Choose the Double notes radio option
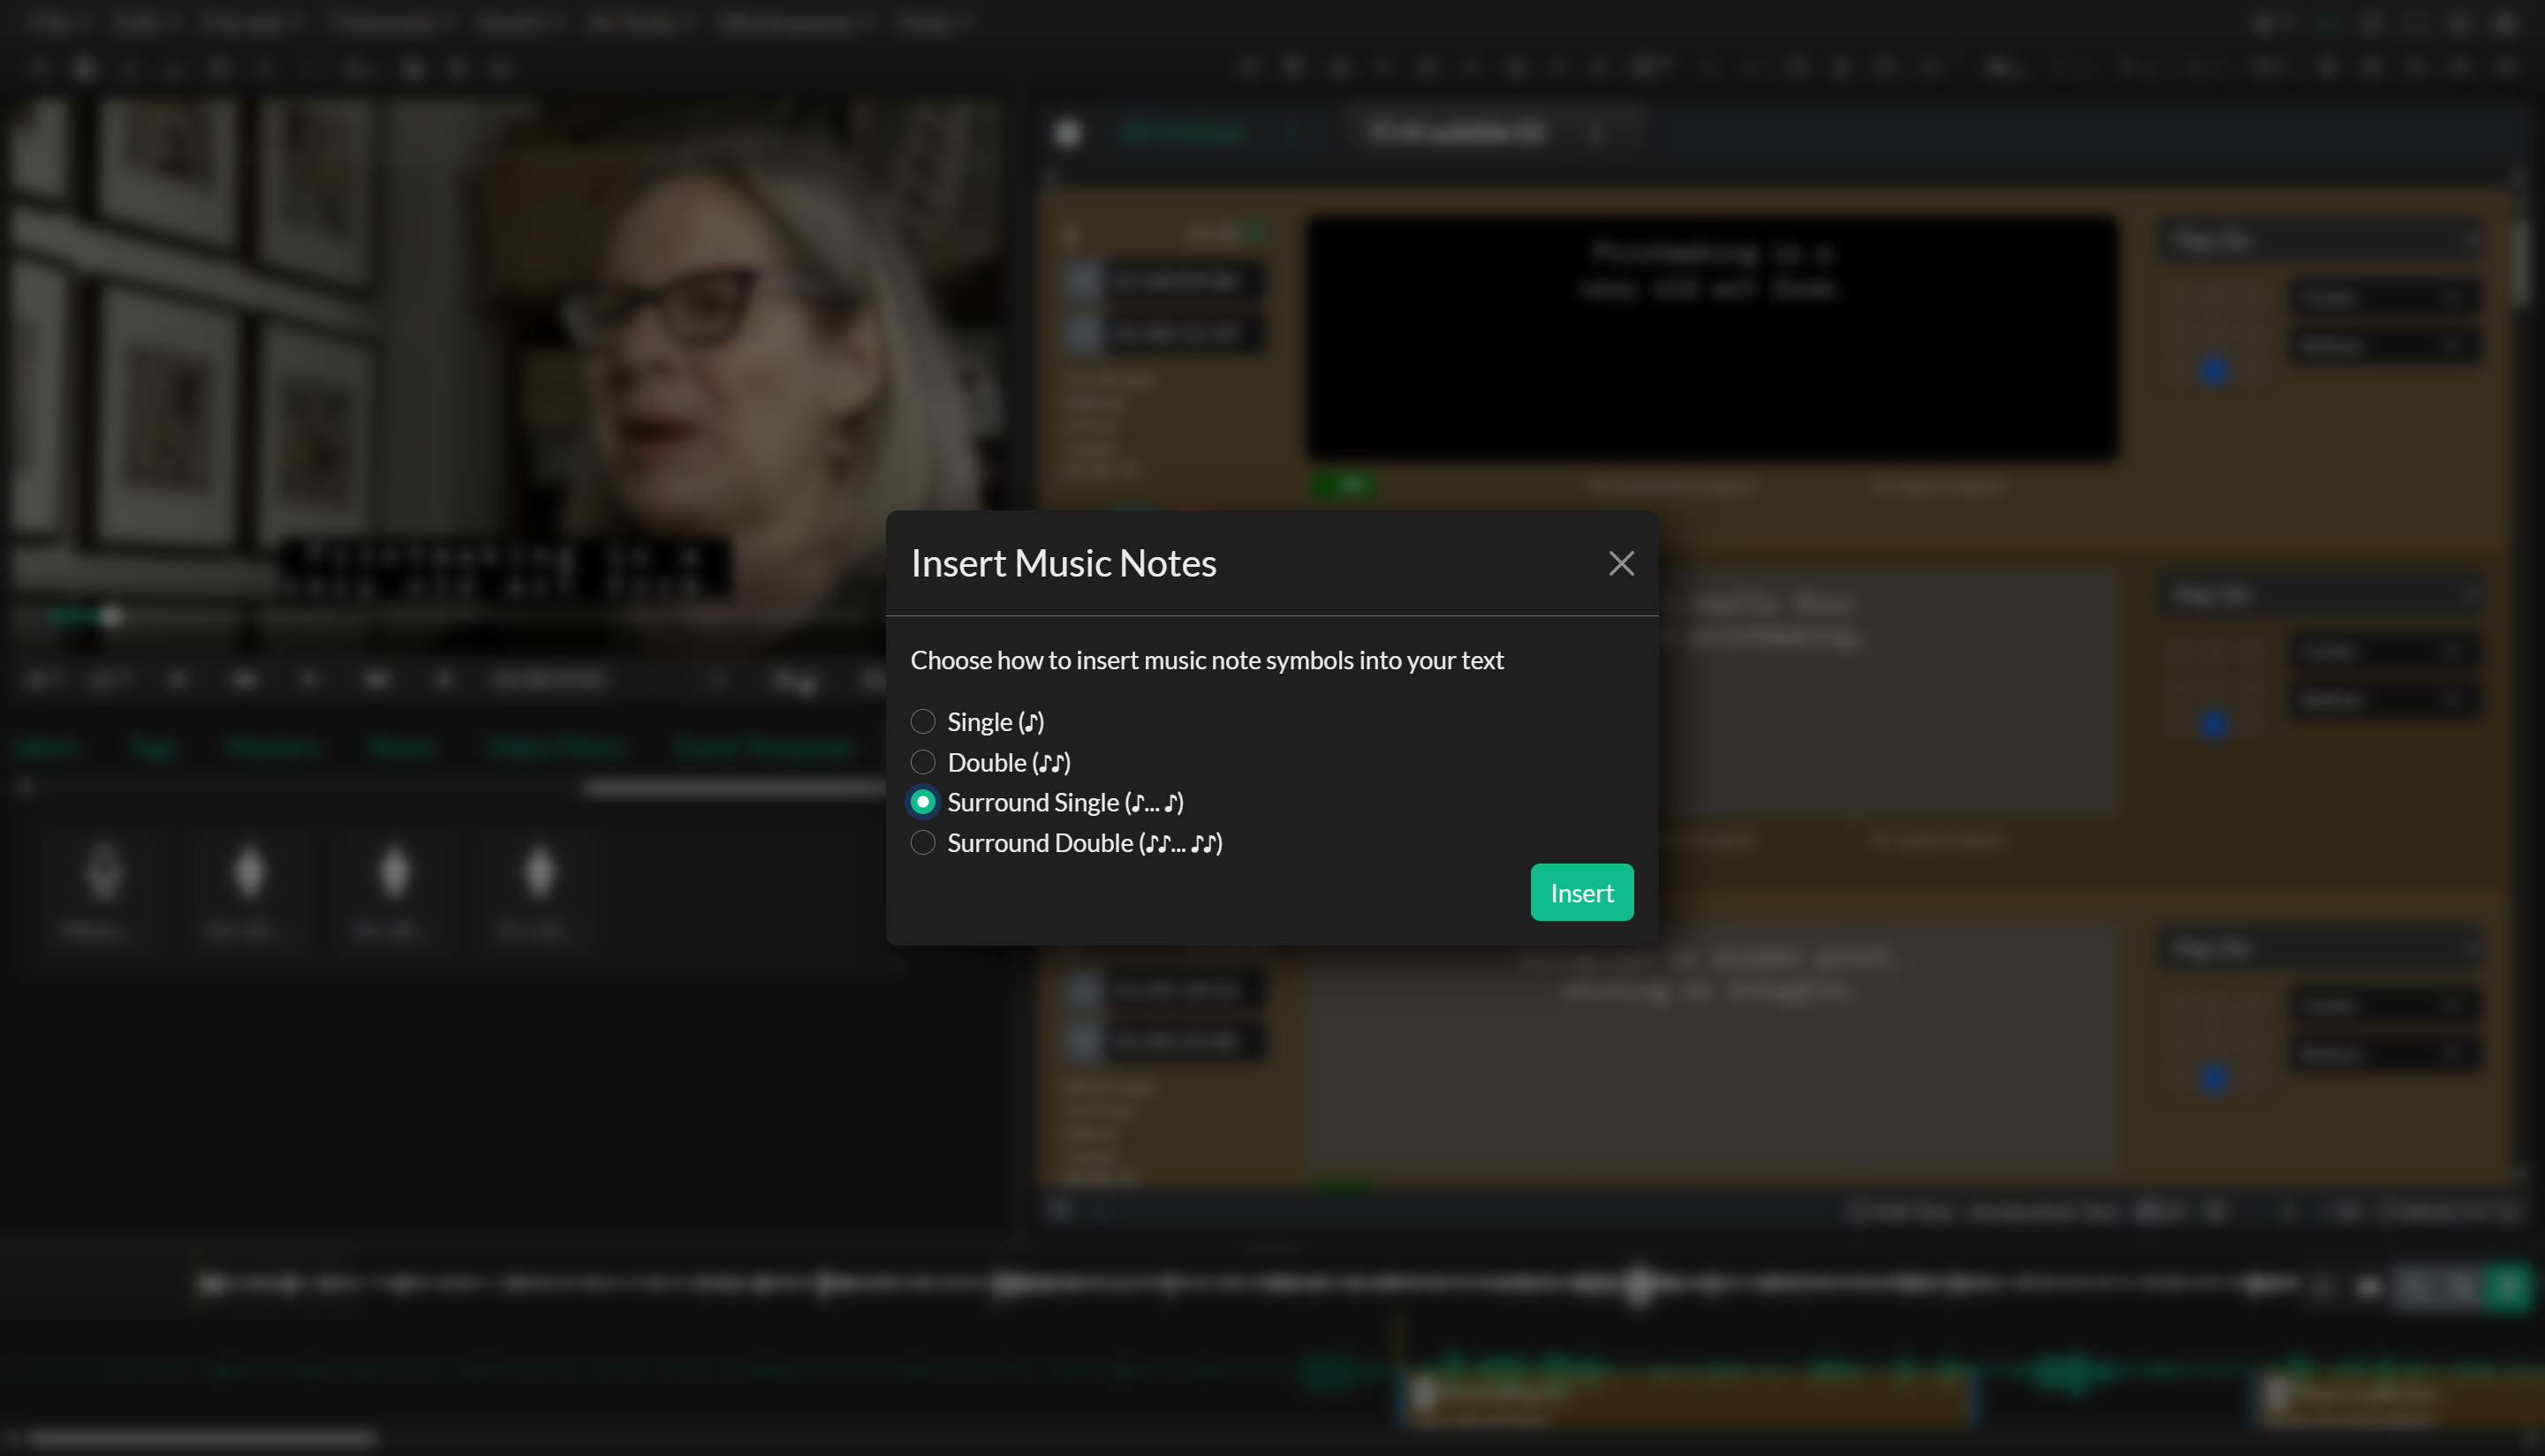Screen dimensions: 2545x1456 pos(922,762)
